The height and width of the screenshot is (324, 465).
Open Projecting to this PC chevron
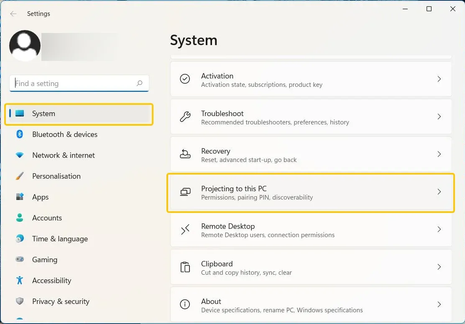439,192
